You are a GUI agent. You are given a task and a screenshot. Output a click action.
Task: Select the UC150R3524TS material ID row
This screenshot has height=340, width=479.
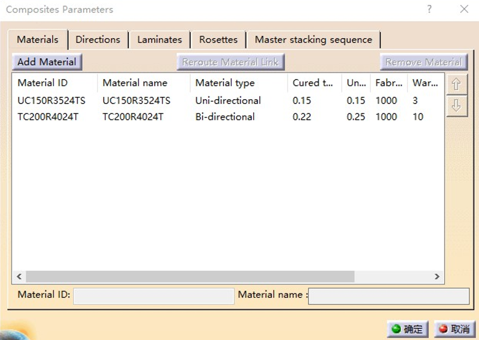coord(51,100)
